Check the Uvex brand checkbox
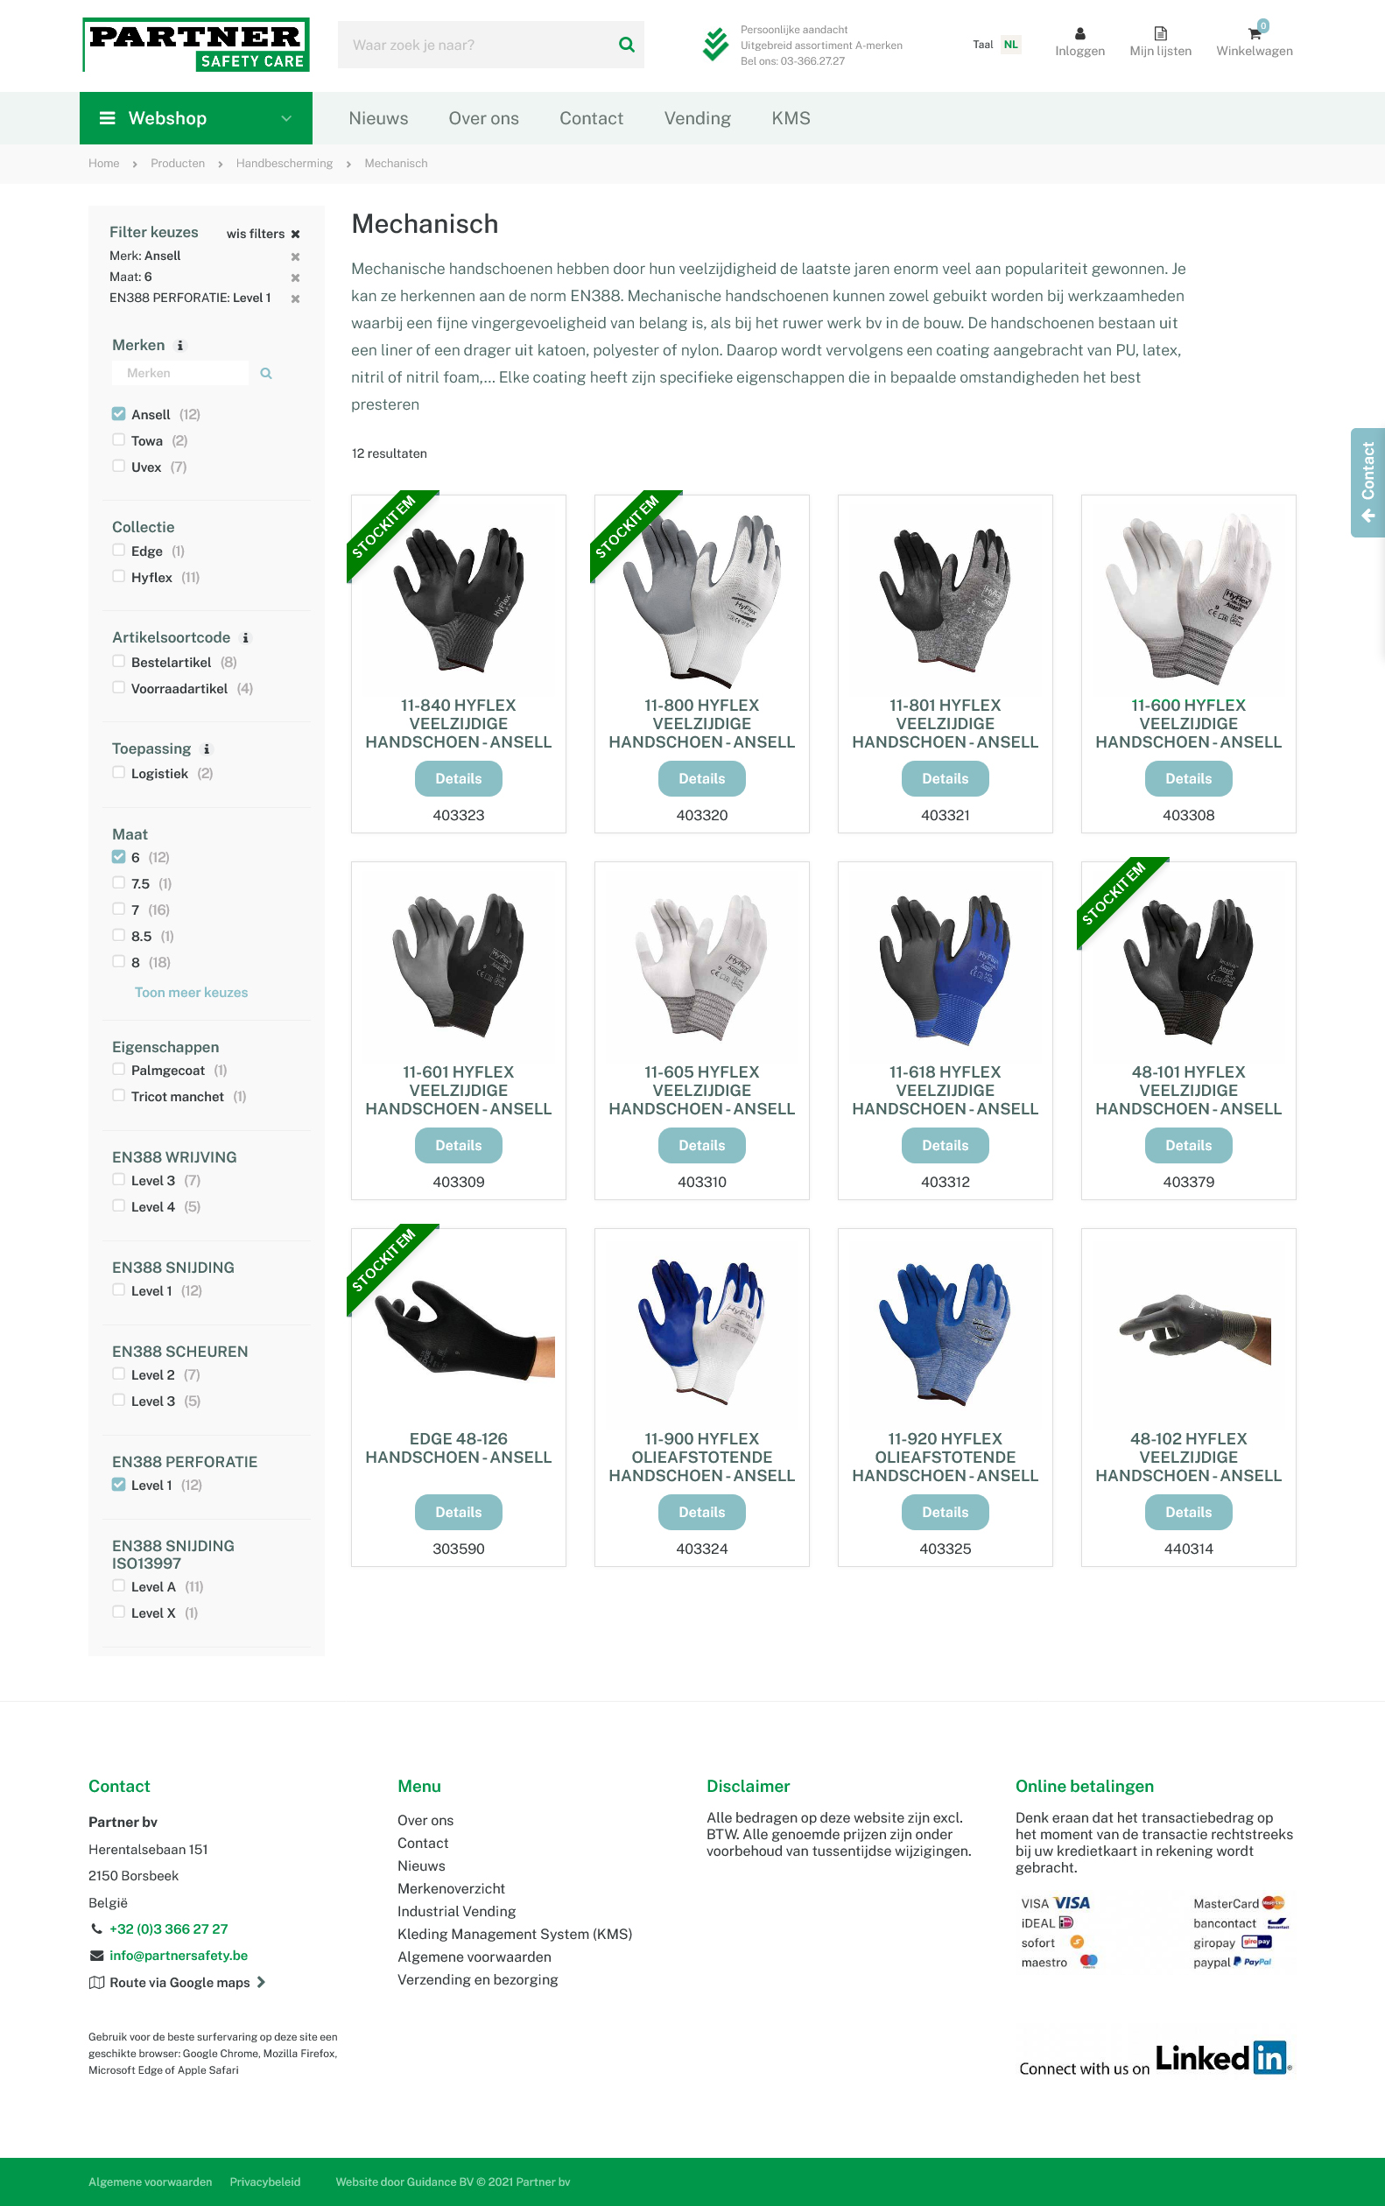1385x2206 pixels. (x=118, y=466)
